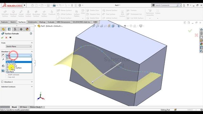Screen dimensions: 203x114
Task: Toggle the Draft outward checkbox
Action: [x=7, y=75]
